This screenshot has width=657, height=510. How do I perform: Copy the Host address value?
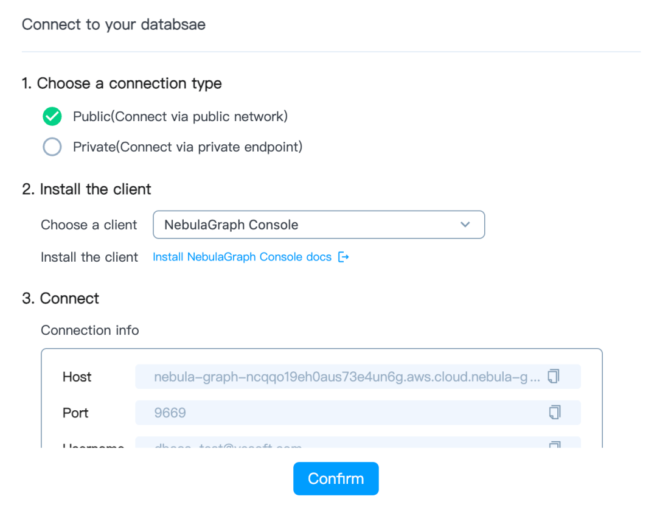[554, 377]
